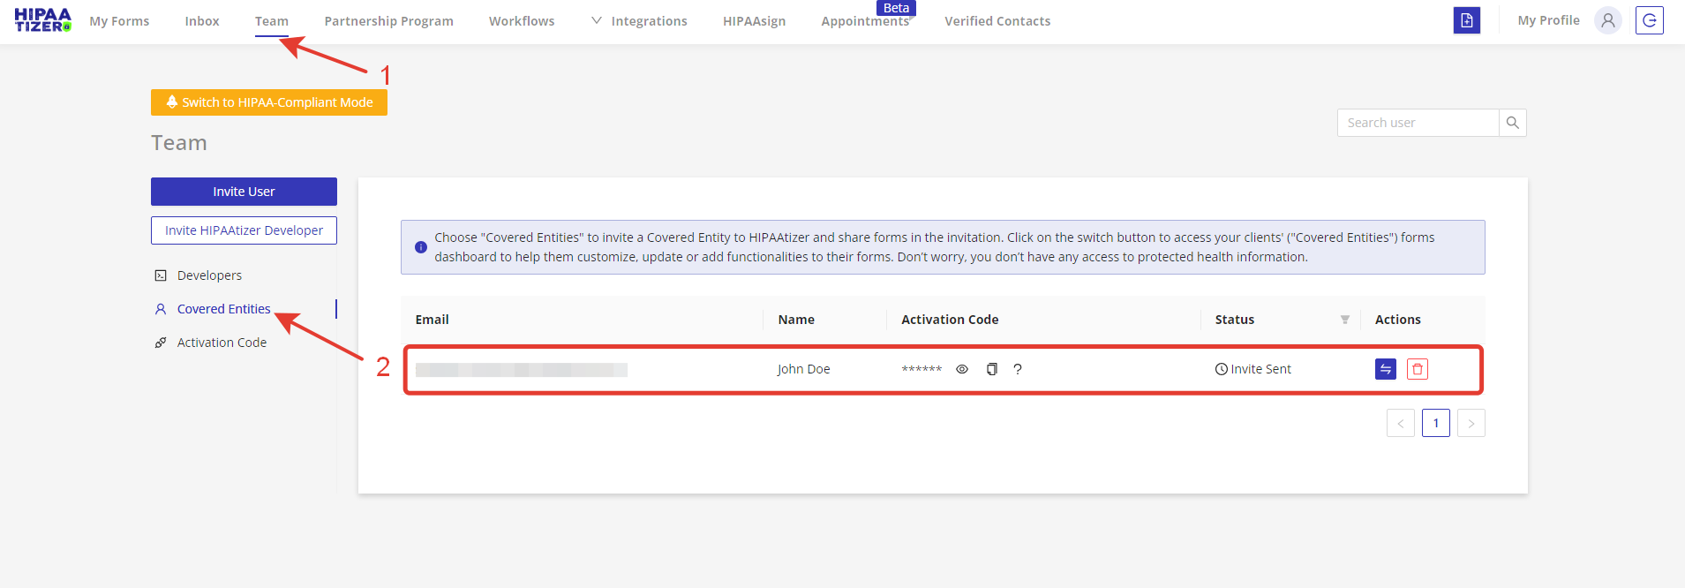This screenshot has height=588, width=1685.
Task: Click Invite HIPAAtizer Developer button
Action: tap(244, 230)
